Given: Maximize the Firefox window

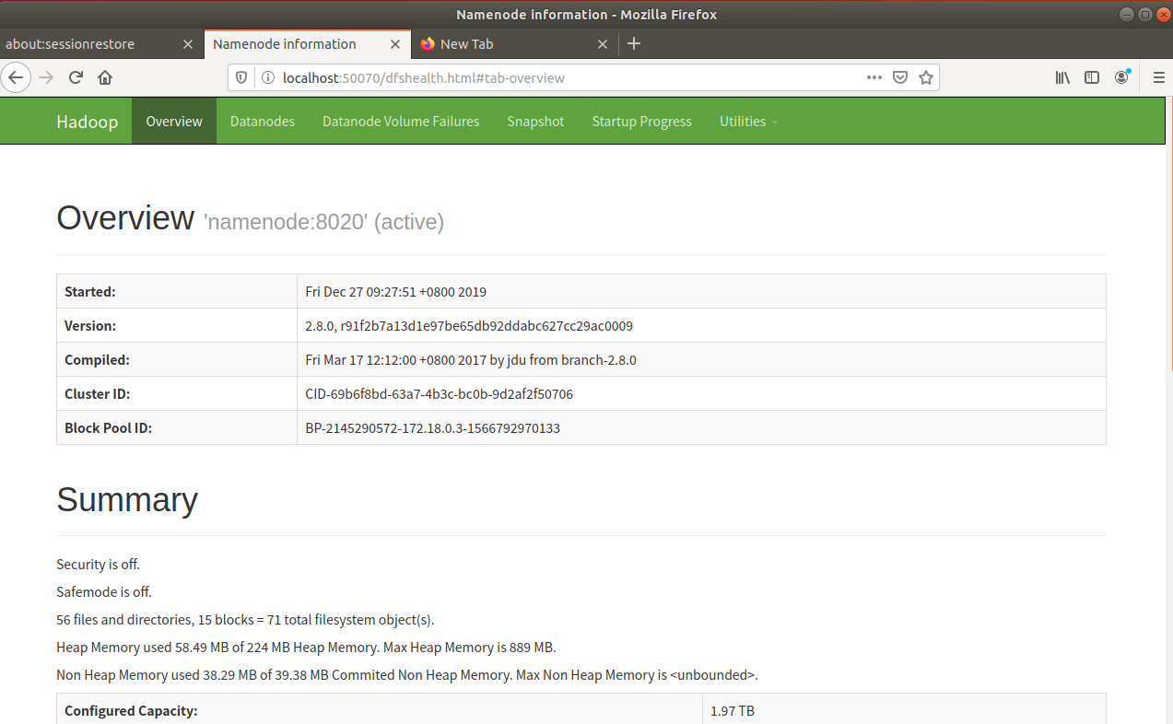Looking at the screenshot, I should tap(1144, 14).
